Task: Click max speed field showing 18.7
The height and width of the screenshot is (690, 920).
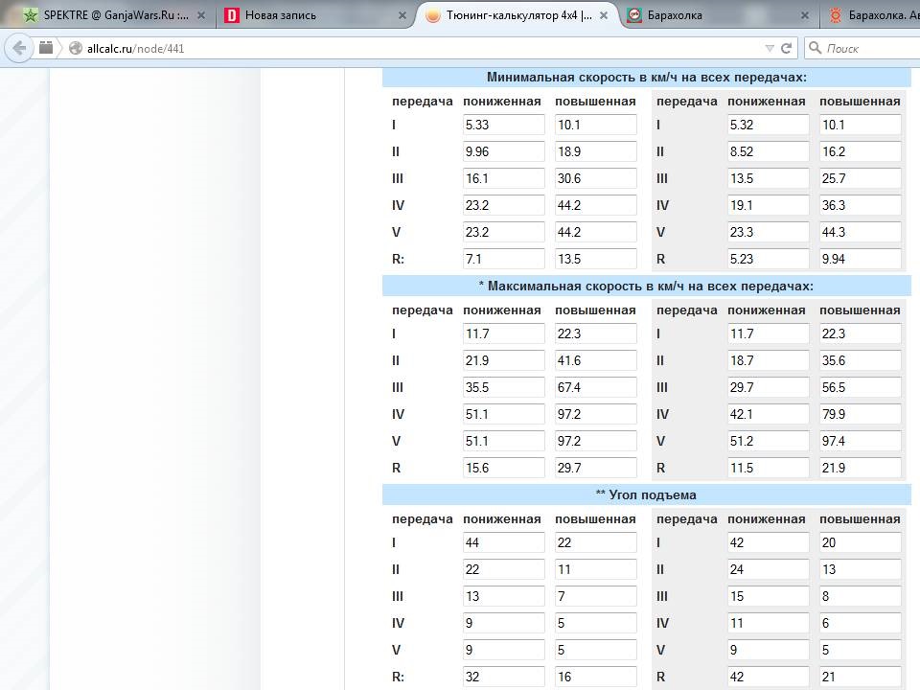Action: tap(768, 360)
